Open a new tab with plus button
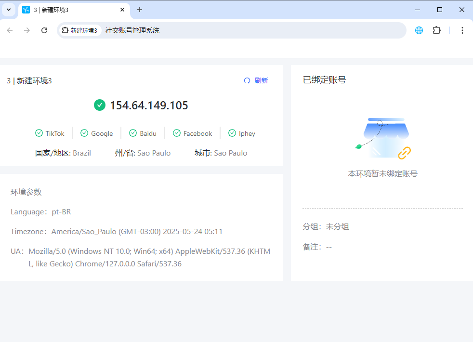 (x=140, y=10)
